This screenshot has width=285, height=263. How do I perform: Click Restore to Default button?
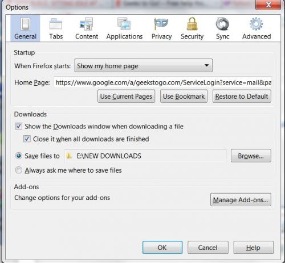(242, 97)
